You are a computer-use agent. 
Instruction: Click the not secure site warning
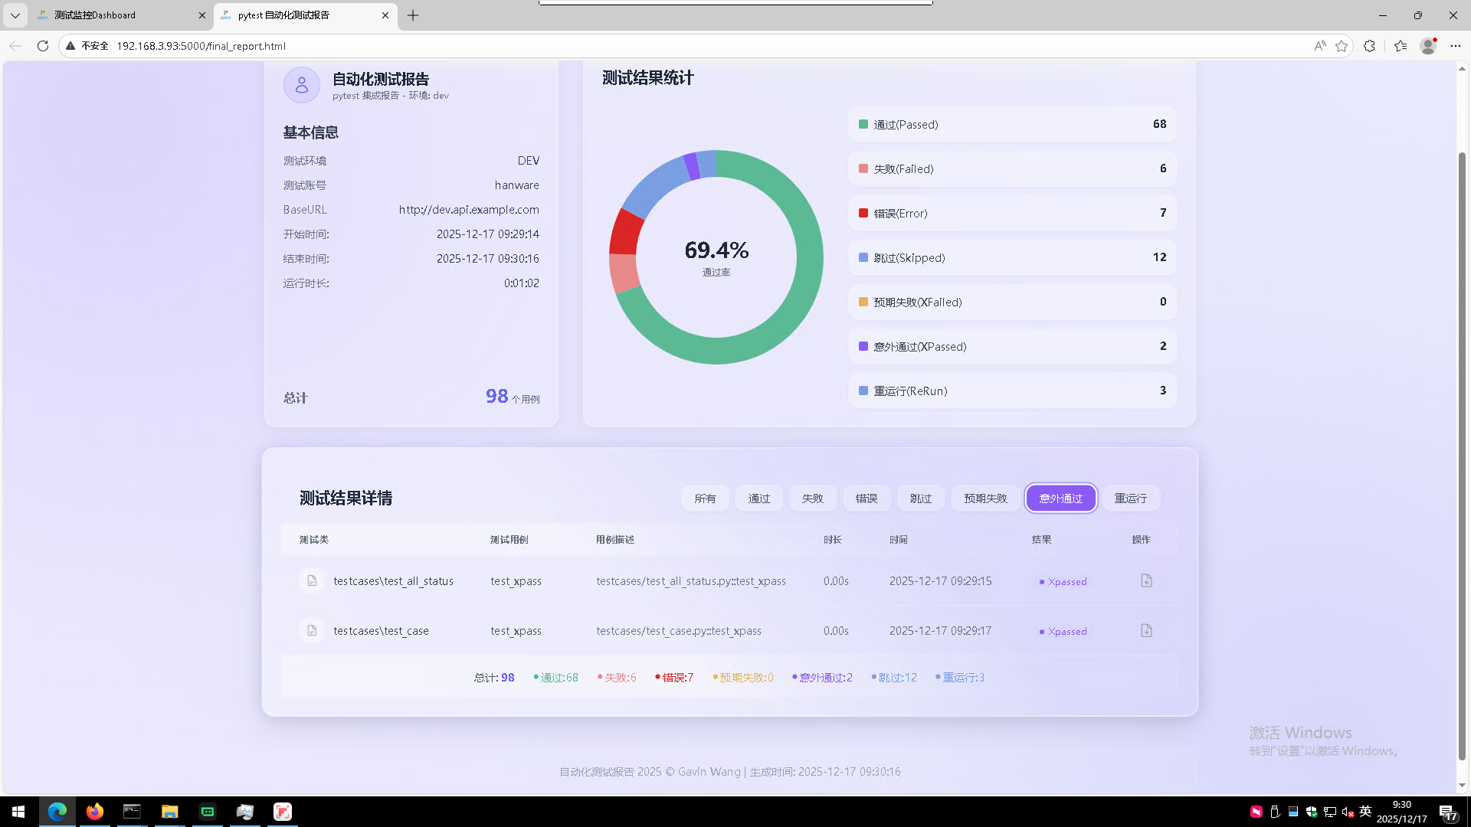tap(87, 46)
